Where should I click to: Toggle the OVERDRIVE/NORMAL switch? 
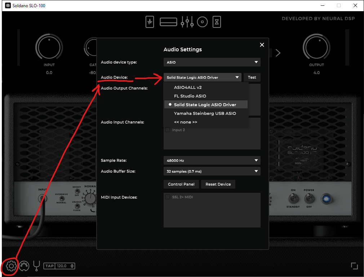coord(62,198)
